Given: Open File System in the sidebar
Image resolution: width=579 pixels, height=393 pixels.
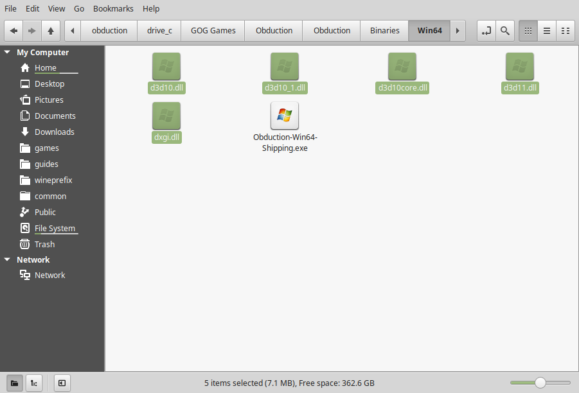Looking at the screenshot, I should click(x=55, y=229).
